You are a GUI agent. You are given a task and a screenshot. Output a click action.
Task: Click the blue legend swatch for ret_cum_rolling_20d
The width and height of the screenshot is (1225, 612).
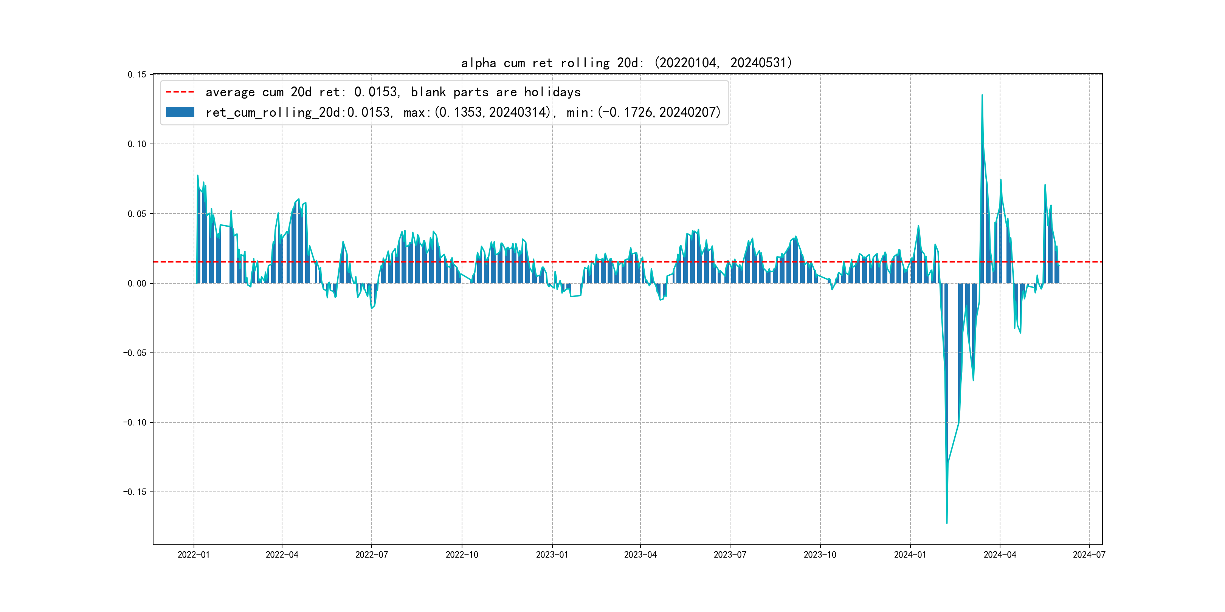(x=180, y=112)
